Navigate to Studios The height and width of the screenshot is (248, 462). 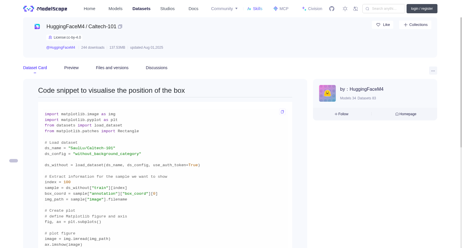(167, 9)
